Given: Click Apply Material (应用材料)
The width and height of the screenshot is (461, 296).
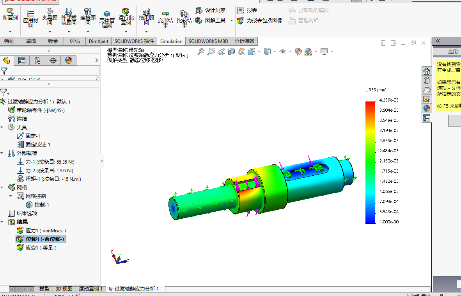Looking at the screenshot, I should tap(30, 18).
